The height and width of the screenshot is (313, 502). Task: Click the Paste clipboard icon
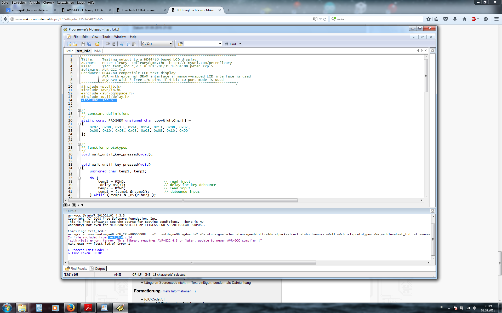pos(134,44)
